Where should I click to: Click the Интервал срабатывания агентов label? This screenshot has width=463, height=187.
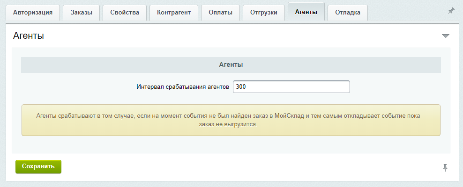[183, 87]
